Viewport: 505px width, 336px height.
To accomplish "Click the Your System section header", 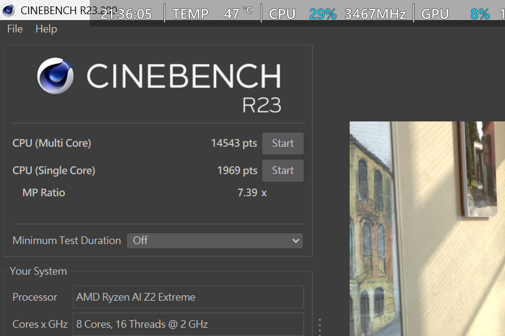I will [x=38, y=271].
